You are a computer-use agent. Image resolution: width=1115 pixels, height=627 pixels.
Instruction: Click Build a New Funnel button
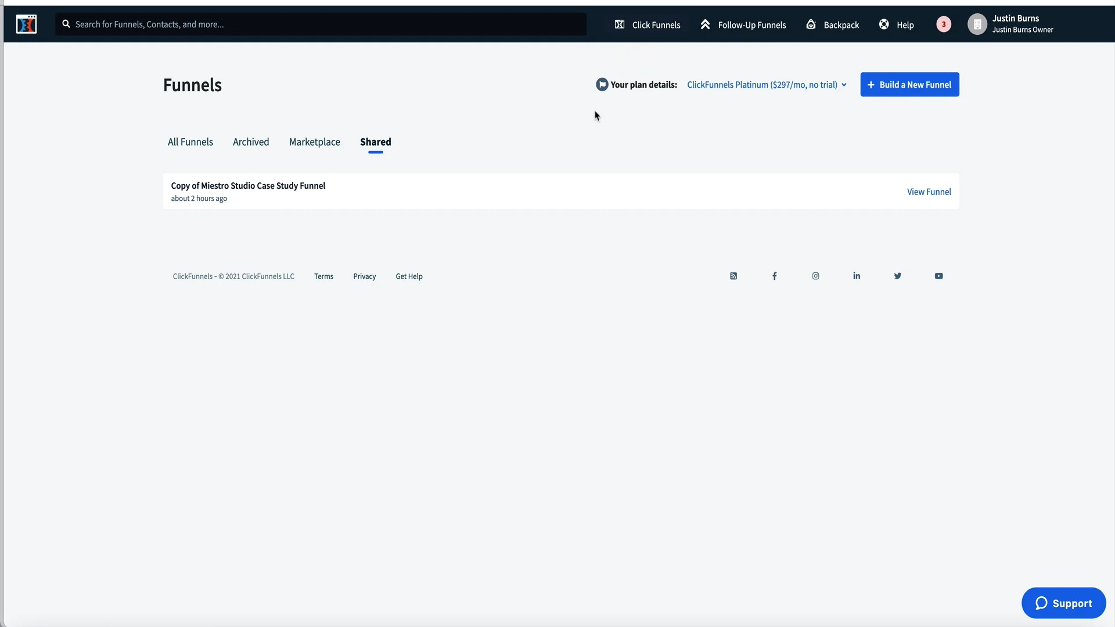909,85
